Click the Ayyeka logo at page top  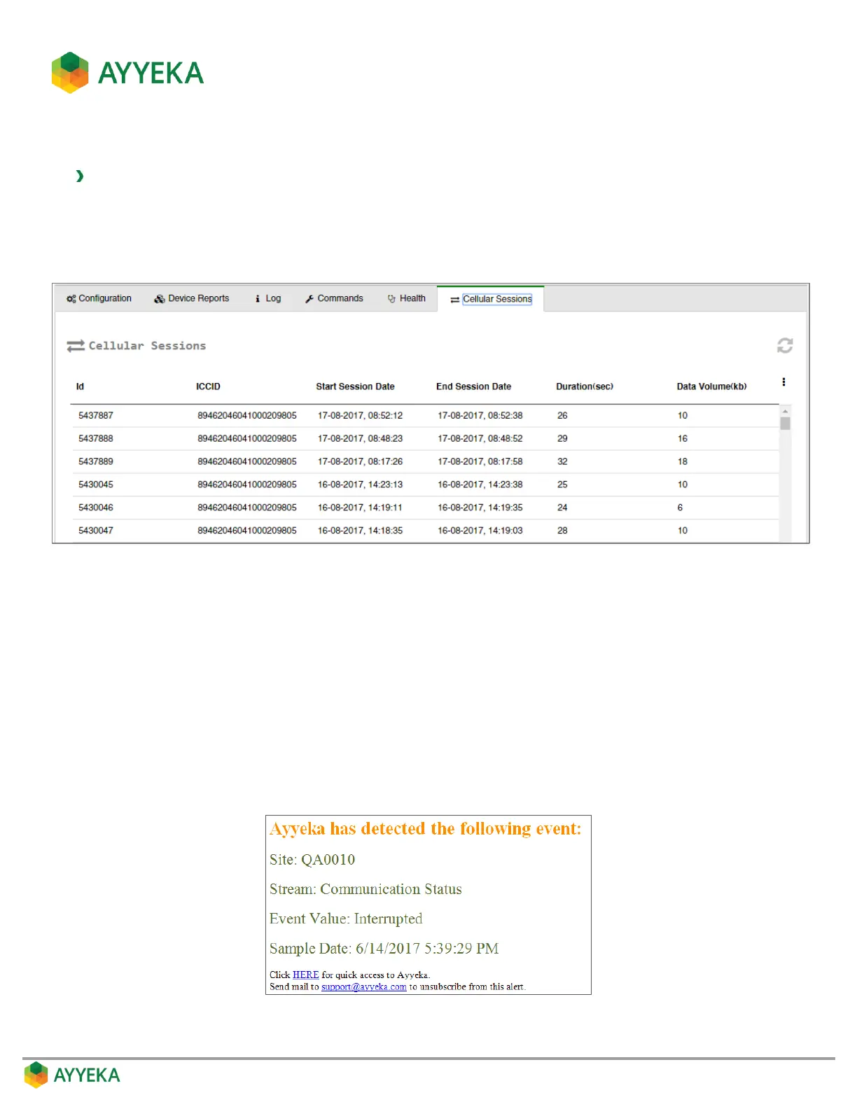[127, 73]
